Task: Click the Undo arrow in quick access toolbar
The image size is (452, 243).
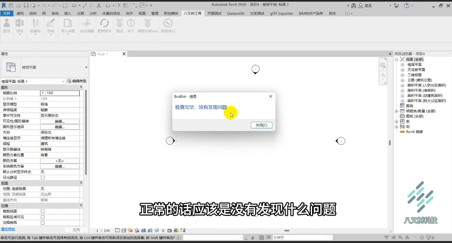Action: click(44, 6)
